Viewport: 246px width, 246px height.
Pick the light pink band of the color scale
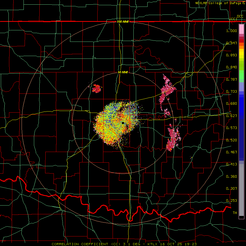tap(241, 29)
